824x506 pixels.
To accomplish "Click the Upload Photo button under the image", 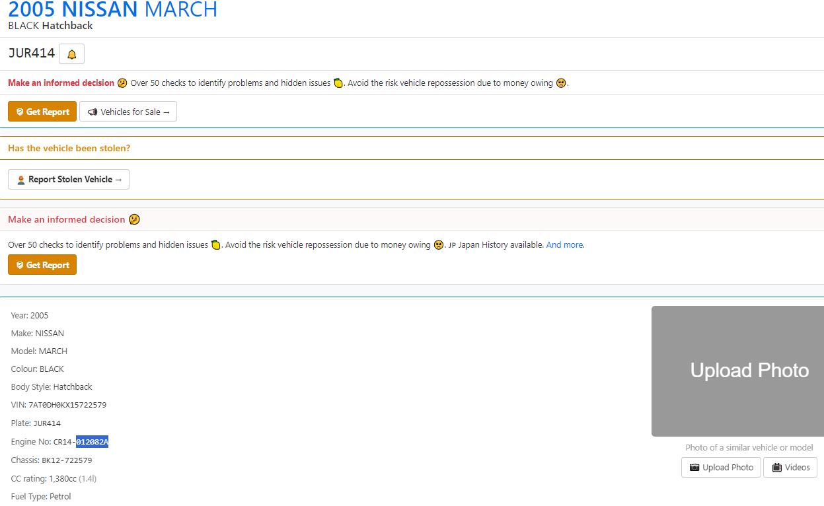I will [x=721, y=467].
